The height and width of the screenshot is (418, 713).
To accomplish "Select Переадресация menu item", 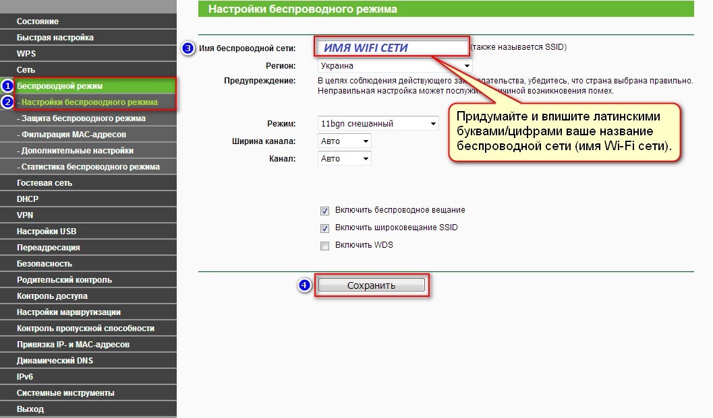I will pos(88,247).
